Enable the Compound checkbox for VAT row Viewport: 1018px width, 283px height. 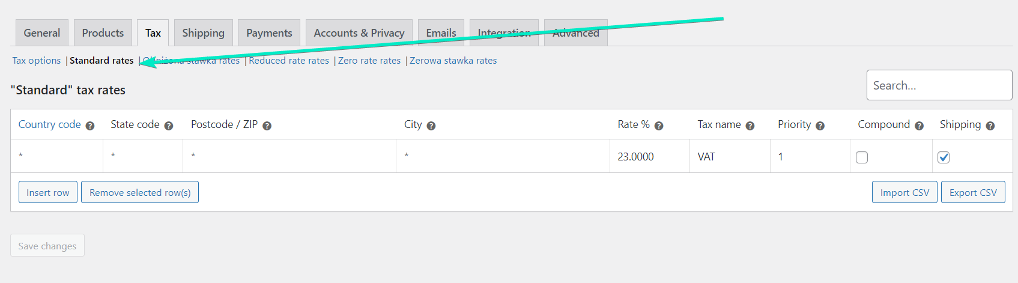click(x=862, y=157)
